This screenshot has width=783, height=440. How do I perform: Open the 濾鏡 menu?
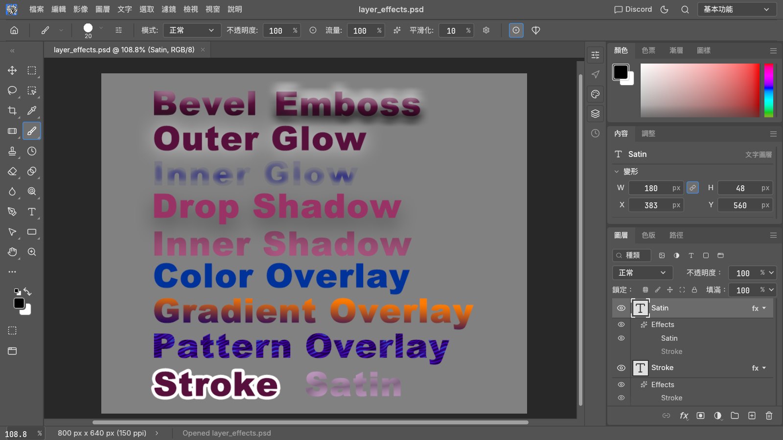tap(168, 9)
